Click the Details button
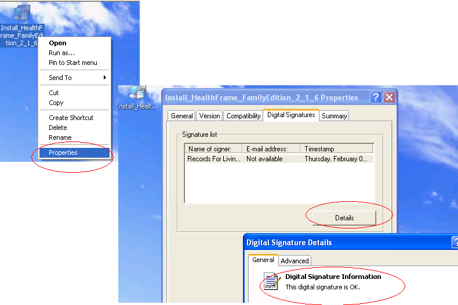Viewport: 458px width, 305px height. coord(344,218)
